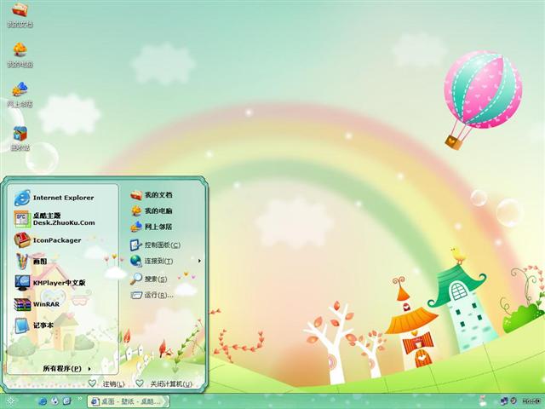
Task: Open 画图 paint program
Action: click(x=31, y=262)
